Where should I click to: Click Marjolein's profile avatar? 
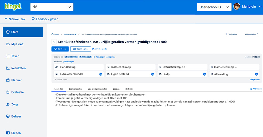click(x=237, y=7)
